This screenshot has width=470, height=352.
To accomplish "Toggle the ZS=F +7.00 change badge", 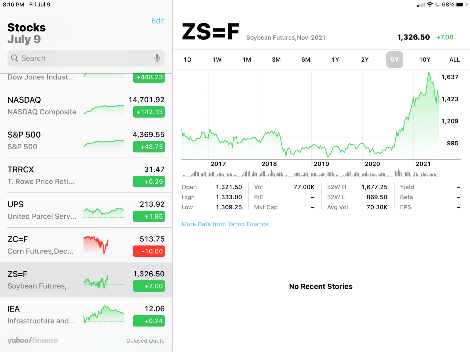I will point(149,286).
